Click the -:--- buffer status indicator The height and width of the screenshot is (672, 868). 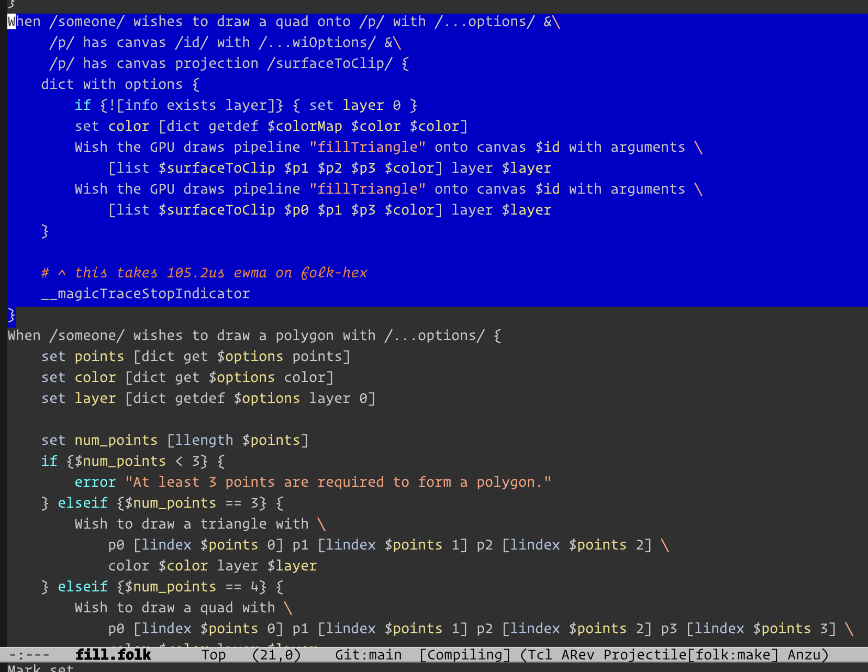(29, 655)
